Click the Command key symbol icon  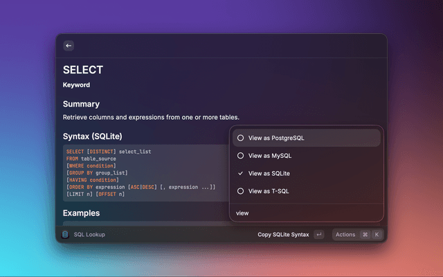pyautogui.click(x=365, y=235)
